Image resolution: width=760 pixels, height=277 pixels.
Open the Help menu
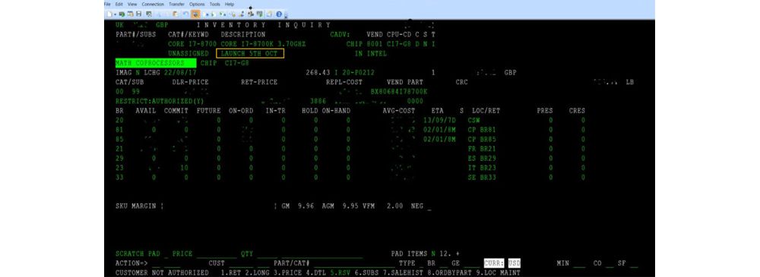[x=230, y=4]
